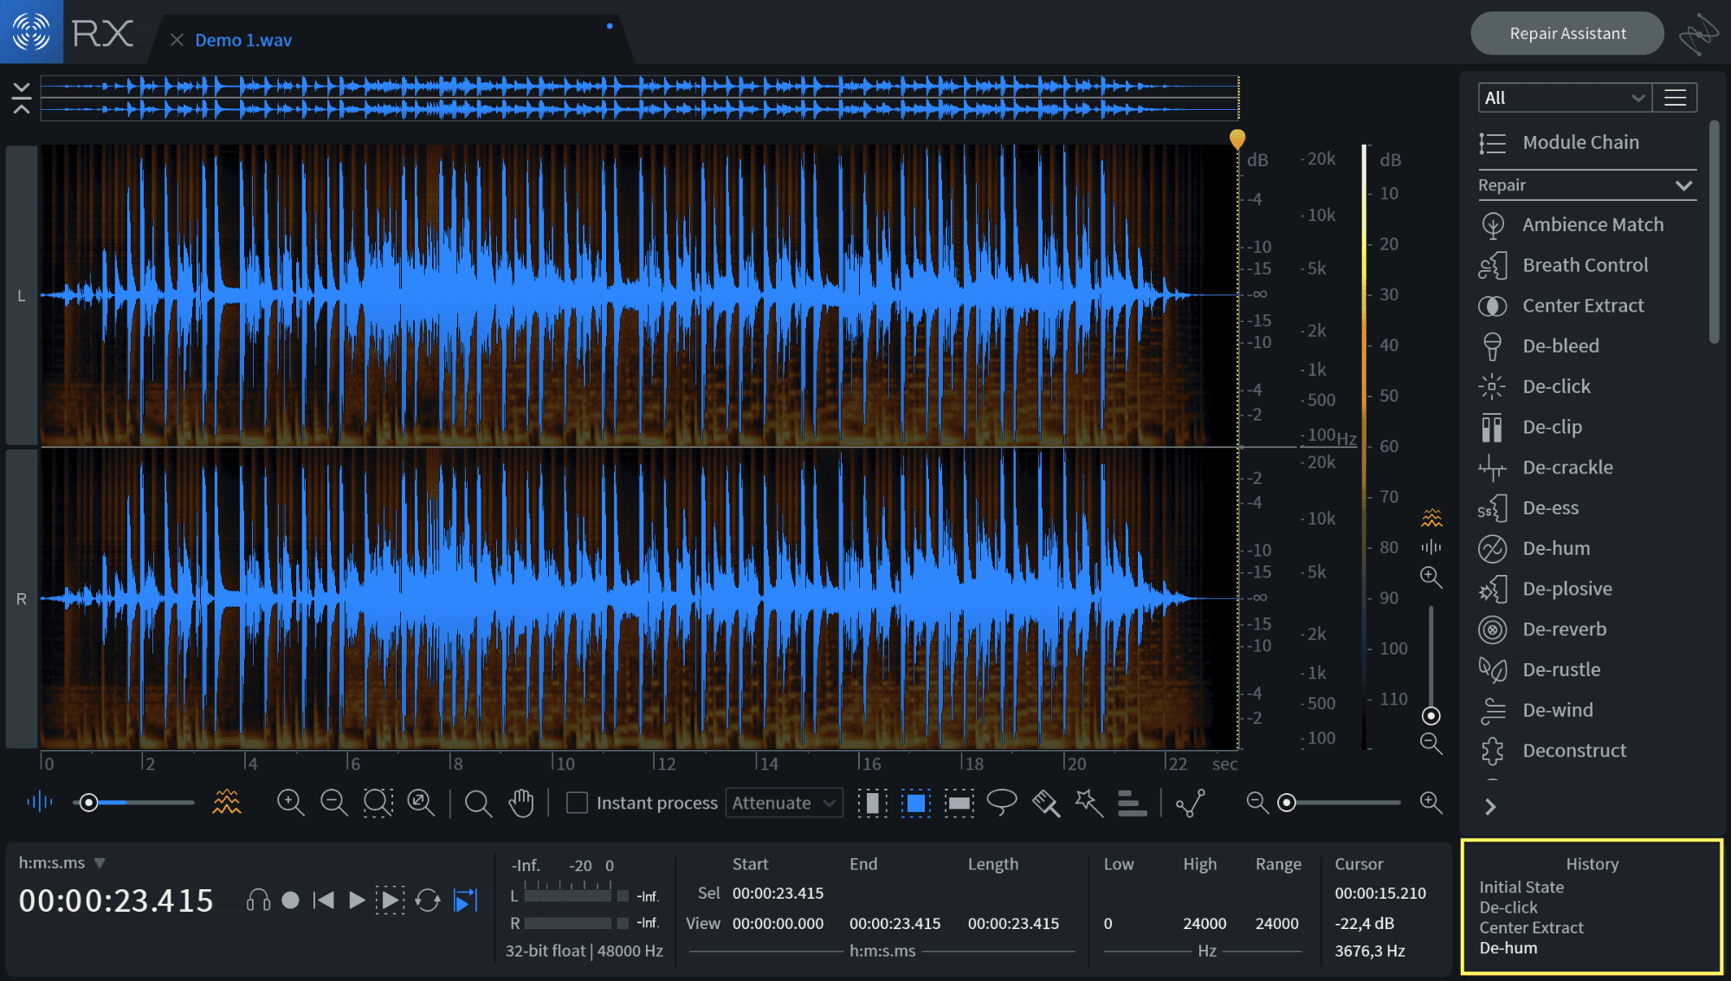Select the Magic Wand tool
The width and height of the screenshot is (1731, 981).
tap(1089, 804)
